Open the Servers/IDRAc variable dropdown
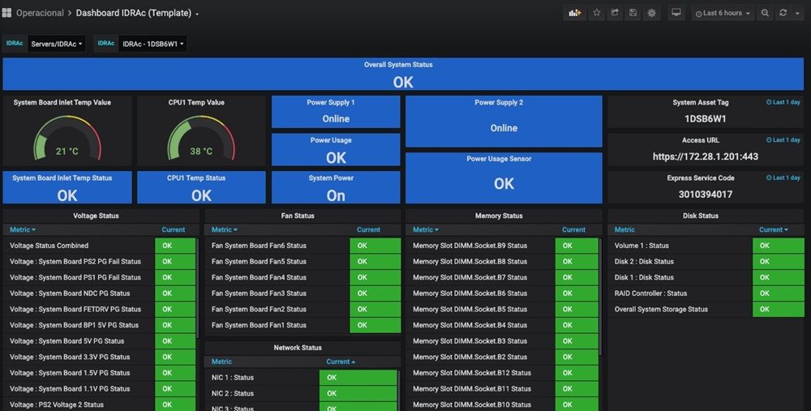The height and width of the screenshot is (411, 811). pyautogui.click(x=57, y=44)
